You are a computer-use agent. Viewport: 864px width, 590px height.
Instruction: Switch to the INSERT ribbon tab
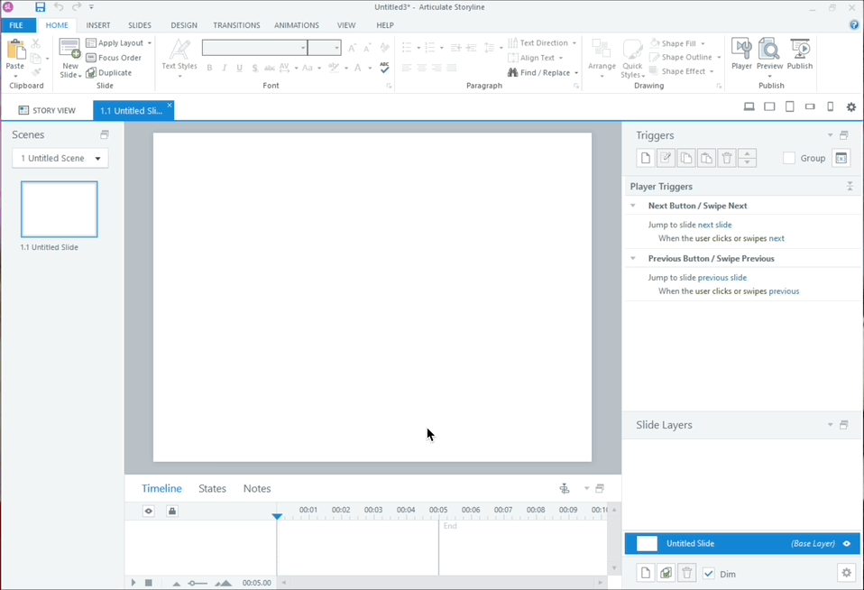(x=98, y=25)
